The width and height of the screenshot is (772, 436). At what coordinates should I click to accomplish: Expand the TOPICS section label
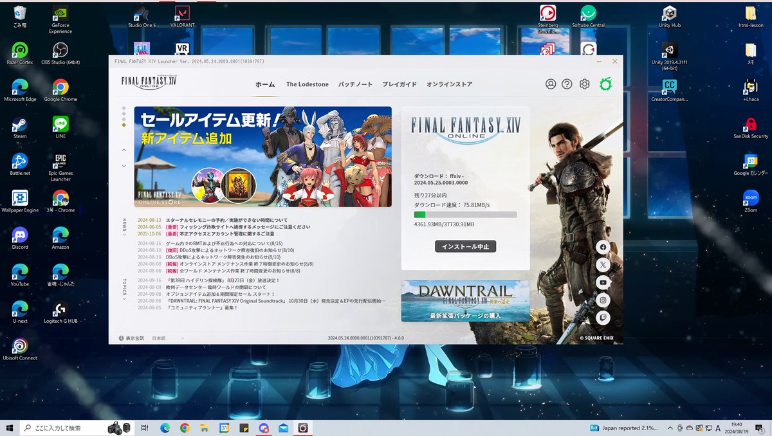pyautogui.click(x=124, y=290)
